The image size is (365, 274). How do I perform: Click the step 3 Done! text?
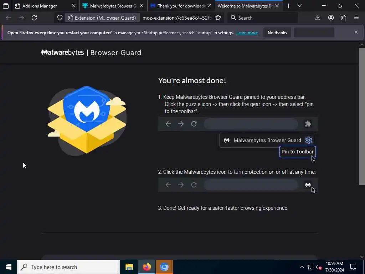[223, 208]
